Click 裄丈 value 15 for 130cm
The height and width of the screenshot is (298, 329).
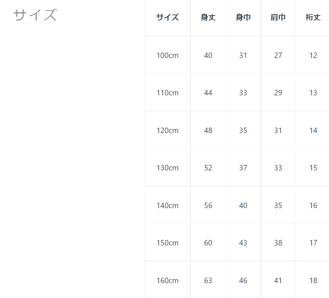(x=313, y=168)
